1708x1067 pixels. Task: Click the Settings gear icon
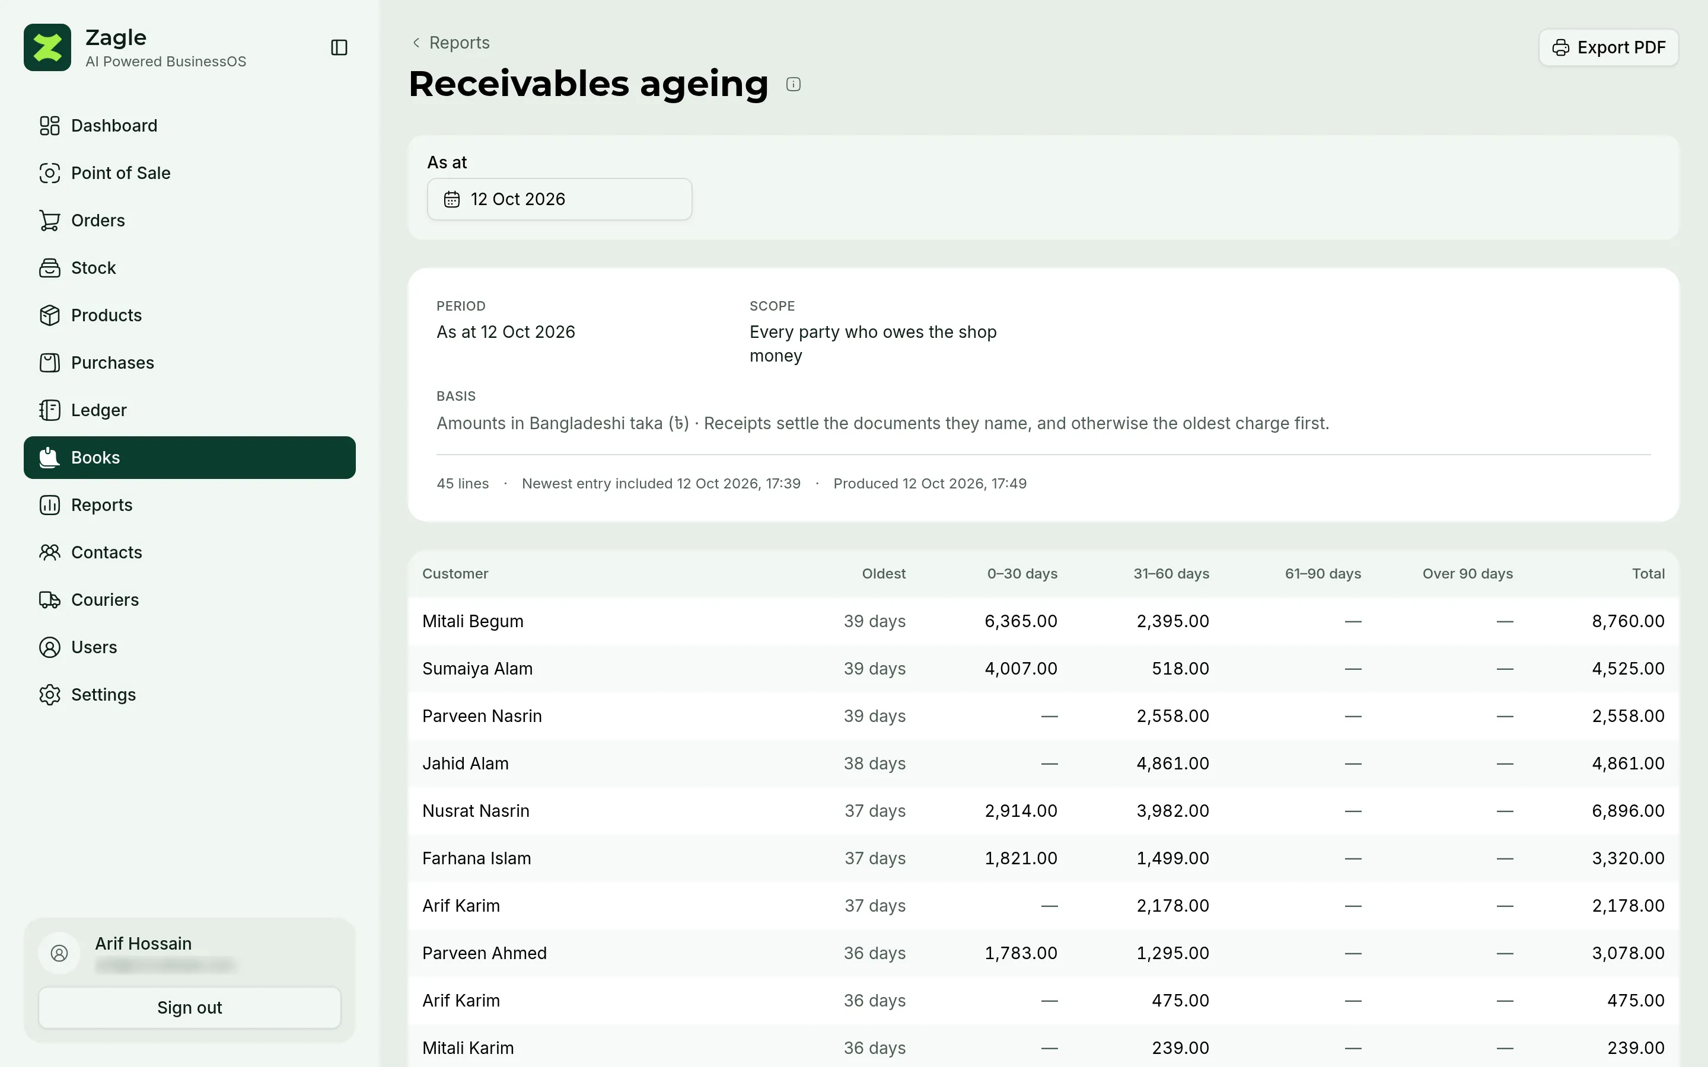[x=49, y=694]
